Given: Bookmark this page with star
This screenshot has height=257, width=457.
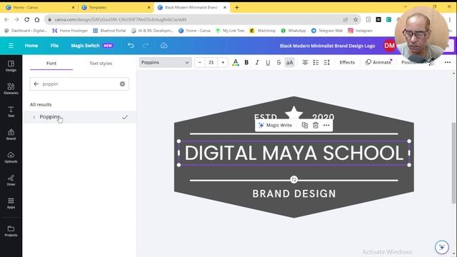Looking at the screenshot, I should (356, 19).
